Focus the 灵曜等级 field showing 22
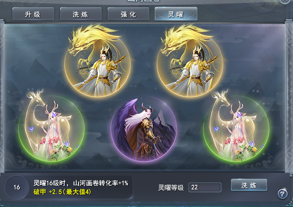Screen dimensions: 293x207 [x=205, y=187]
